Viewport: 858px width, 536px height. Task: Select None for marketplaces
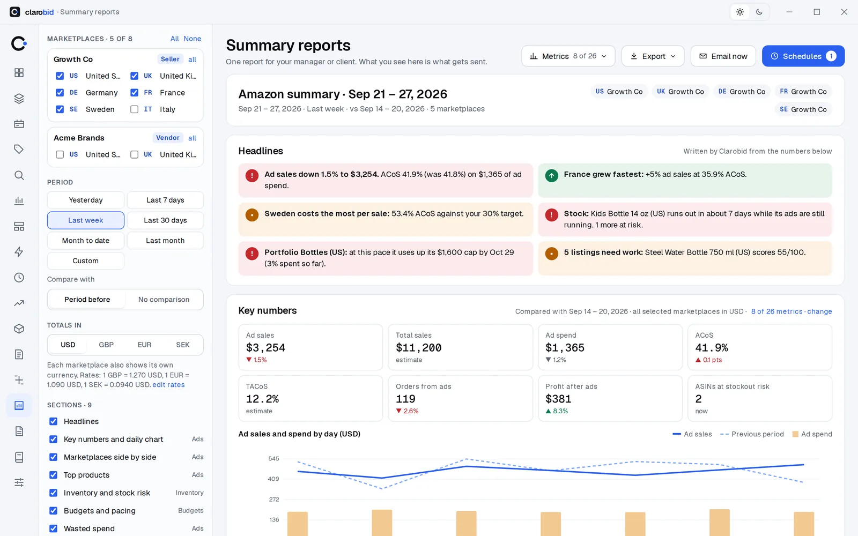(x=192, y=39)
